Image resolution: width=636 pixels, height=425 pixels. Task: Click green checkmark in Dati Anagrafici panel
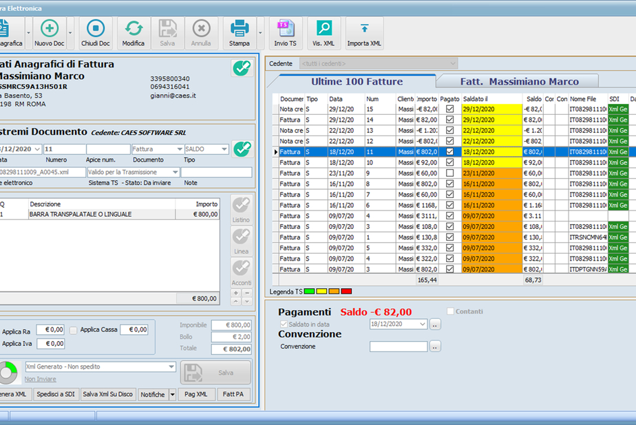click(x=242, y=68)
